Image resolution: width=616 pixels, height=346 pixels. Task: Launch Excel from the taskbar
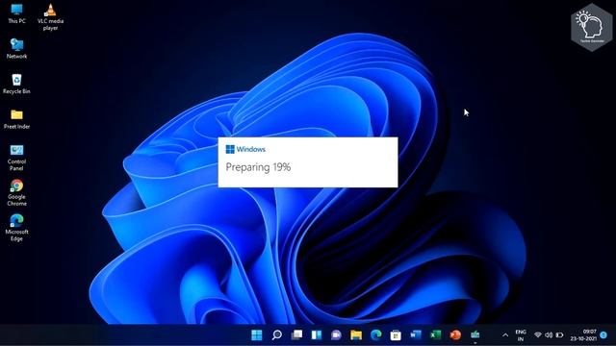(x=435, y=335)
